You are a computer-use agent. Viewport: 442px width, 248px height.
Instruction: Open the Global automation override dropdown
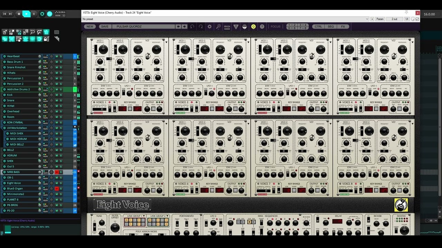click(x=64, y=15)
